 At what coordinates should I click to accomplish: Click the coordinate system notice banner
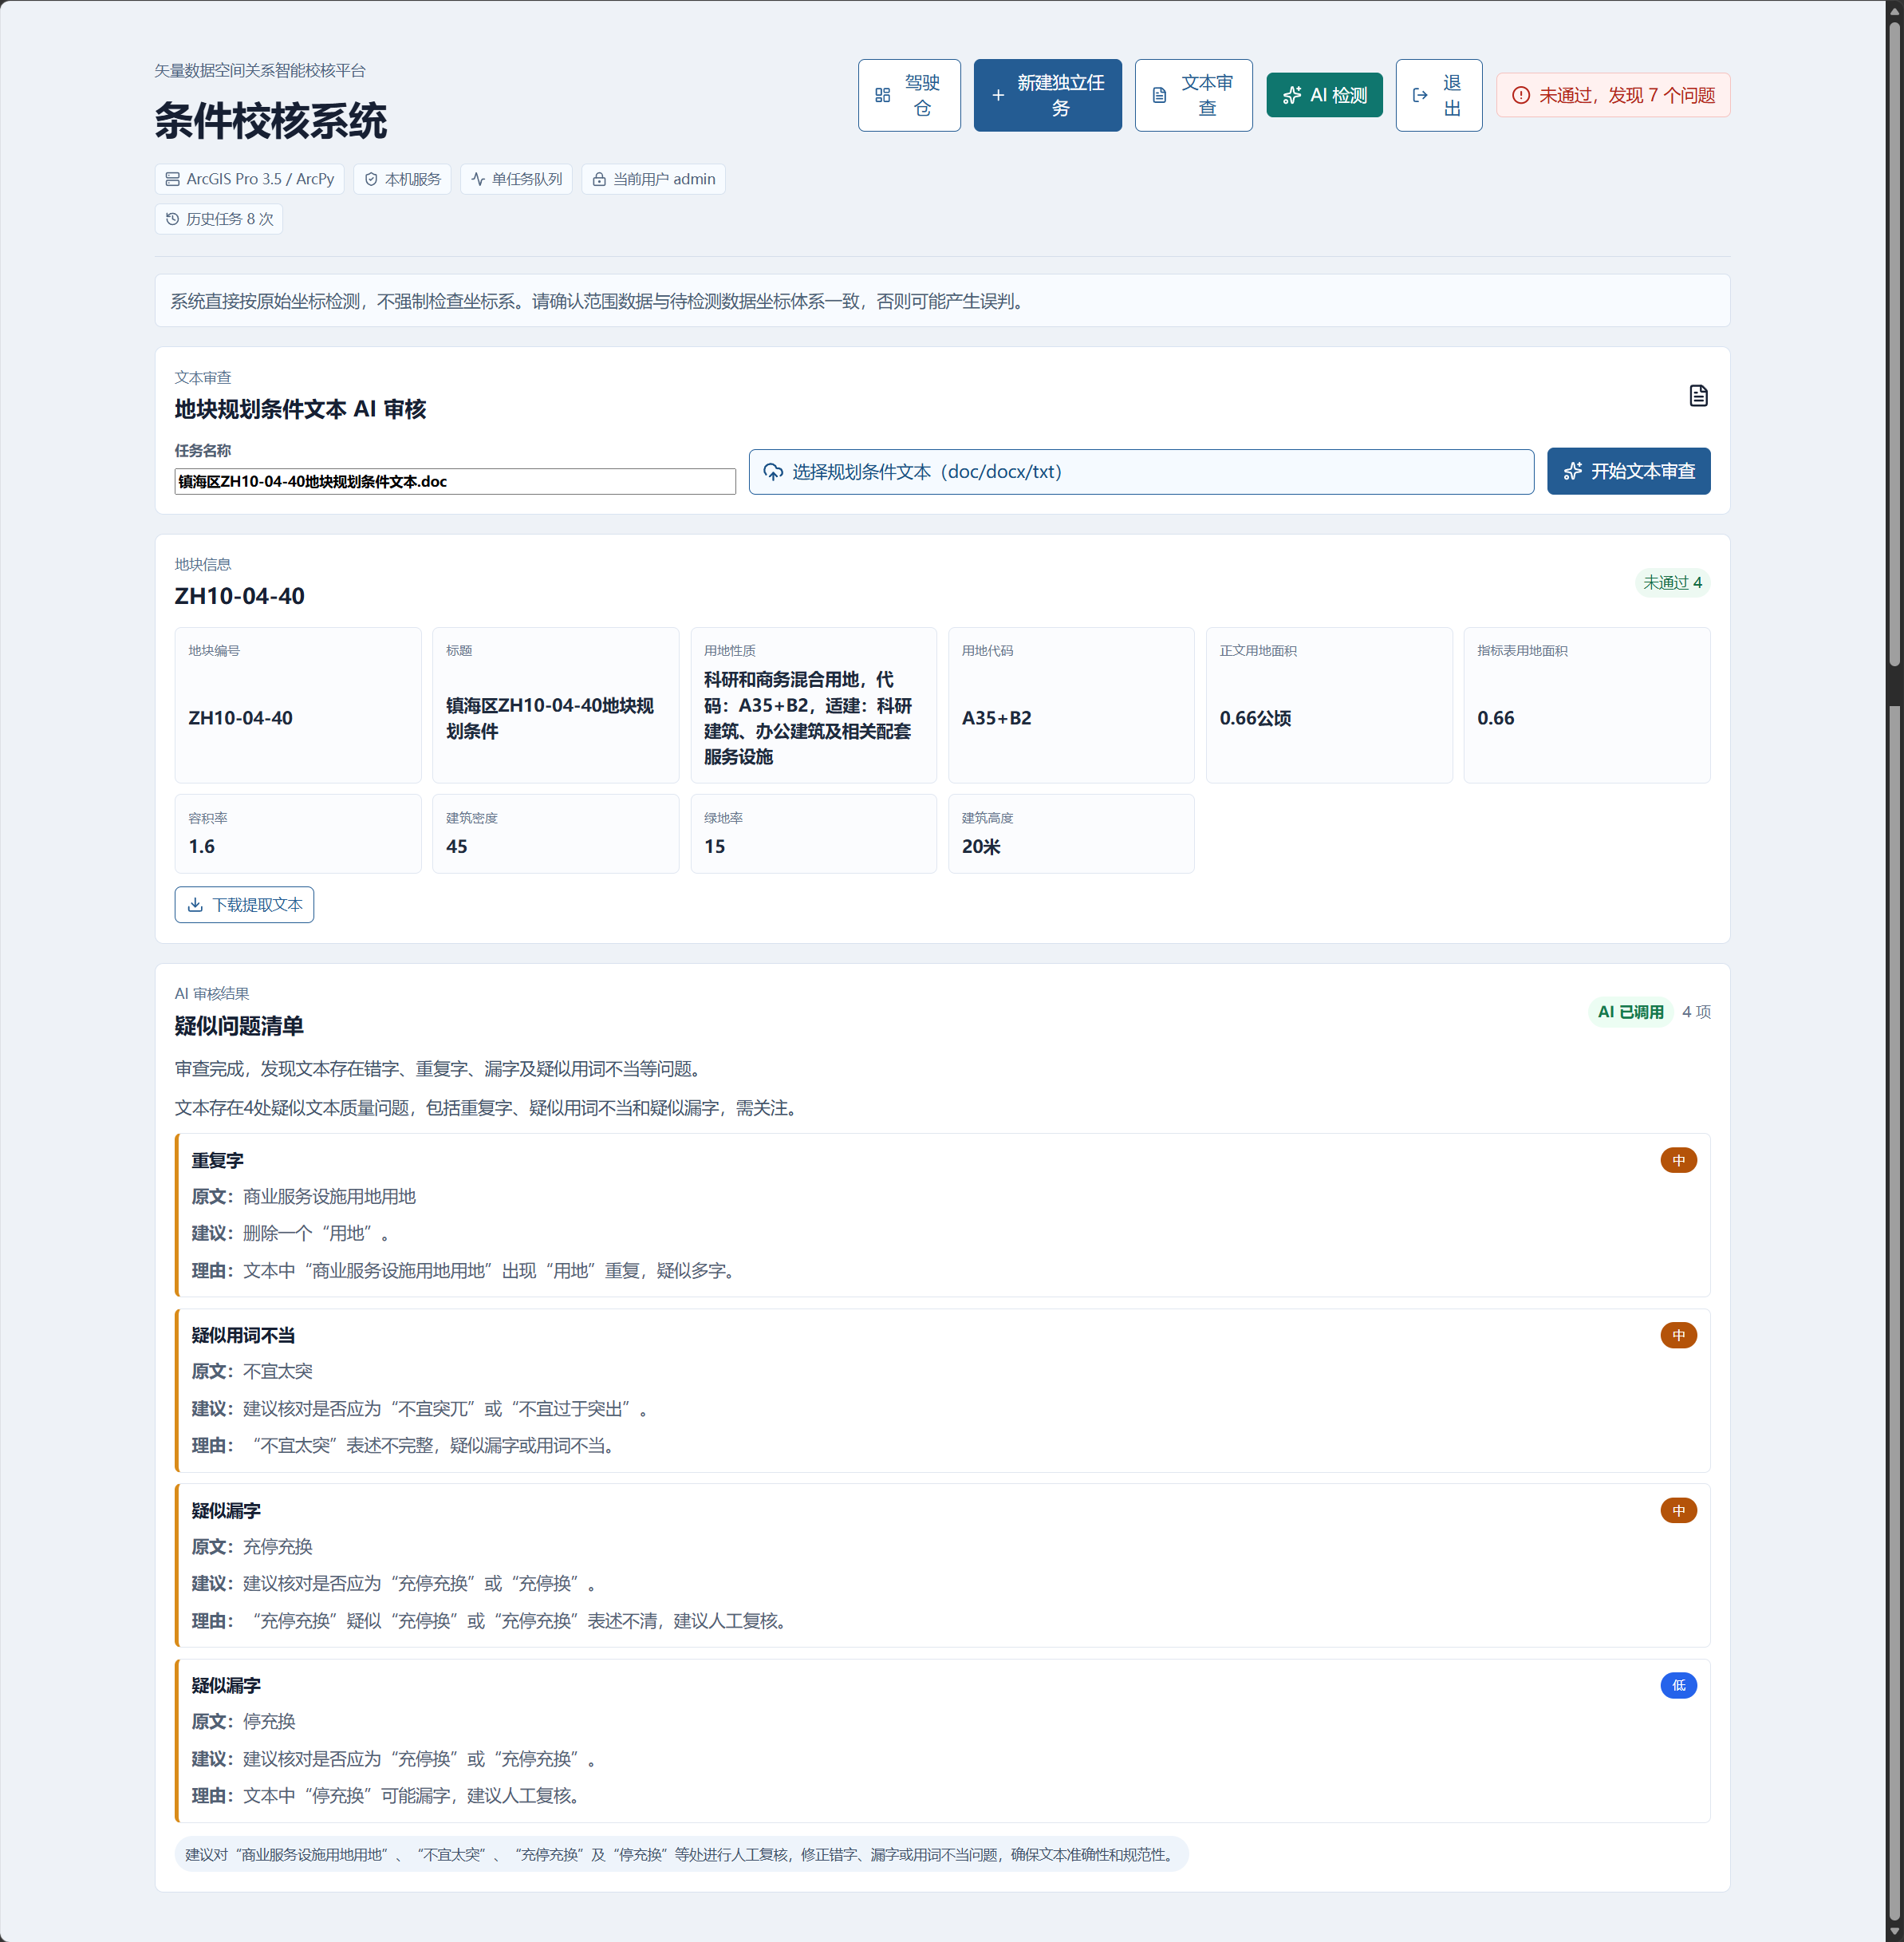[x=942, y=301]
